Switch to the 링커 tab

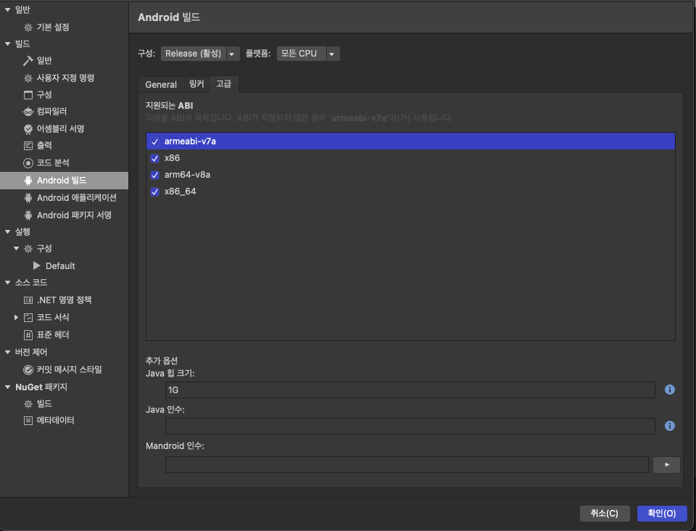pos(196,84)
